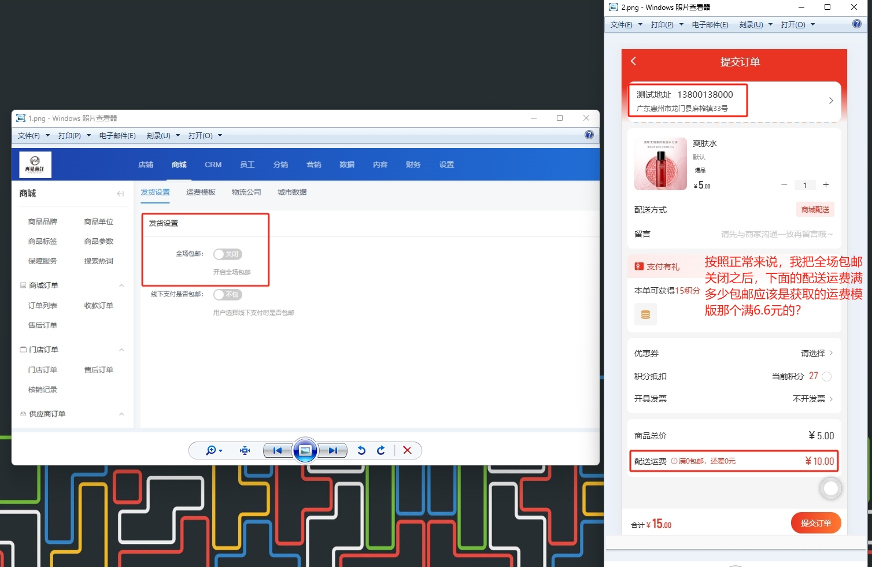Click the zoom magnifier icon in viewer toolbar

(x=211, y=451)
